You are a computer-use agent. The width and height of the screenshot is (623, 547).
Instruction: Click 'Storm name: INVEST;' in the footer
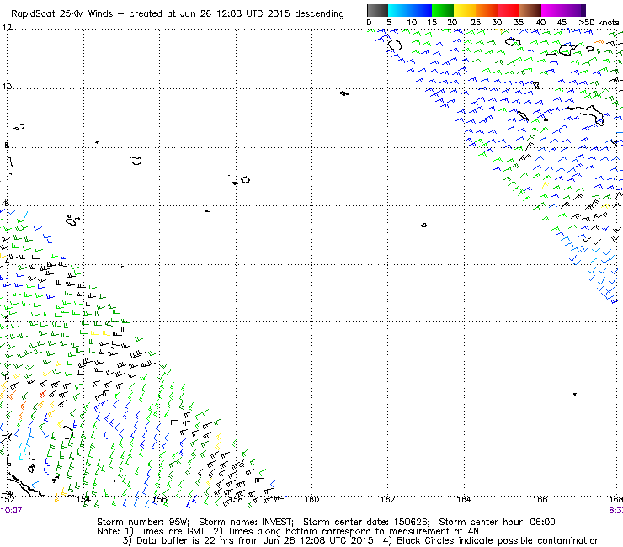tap(247, 522)
